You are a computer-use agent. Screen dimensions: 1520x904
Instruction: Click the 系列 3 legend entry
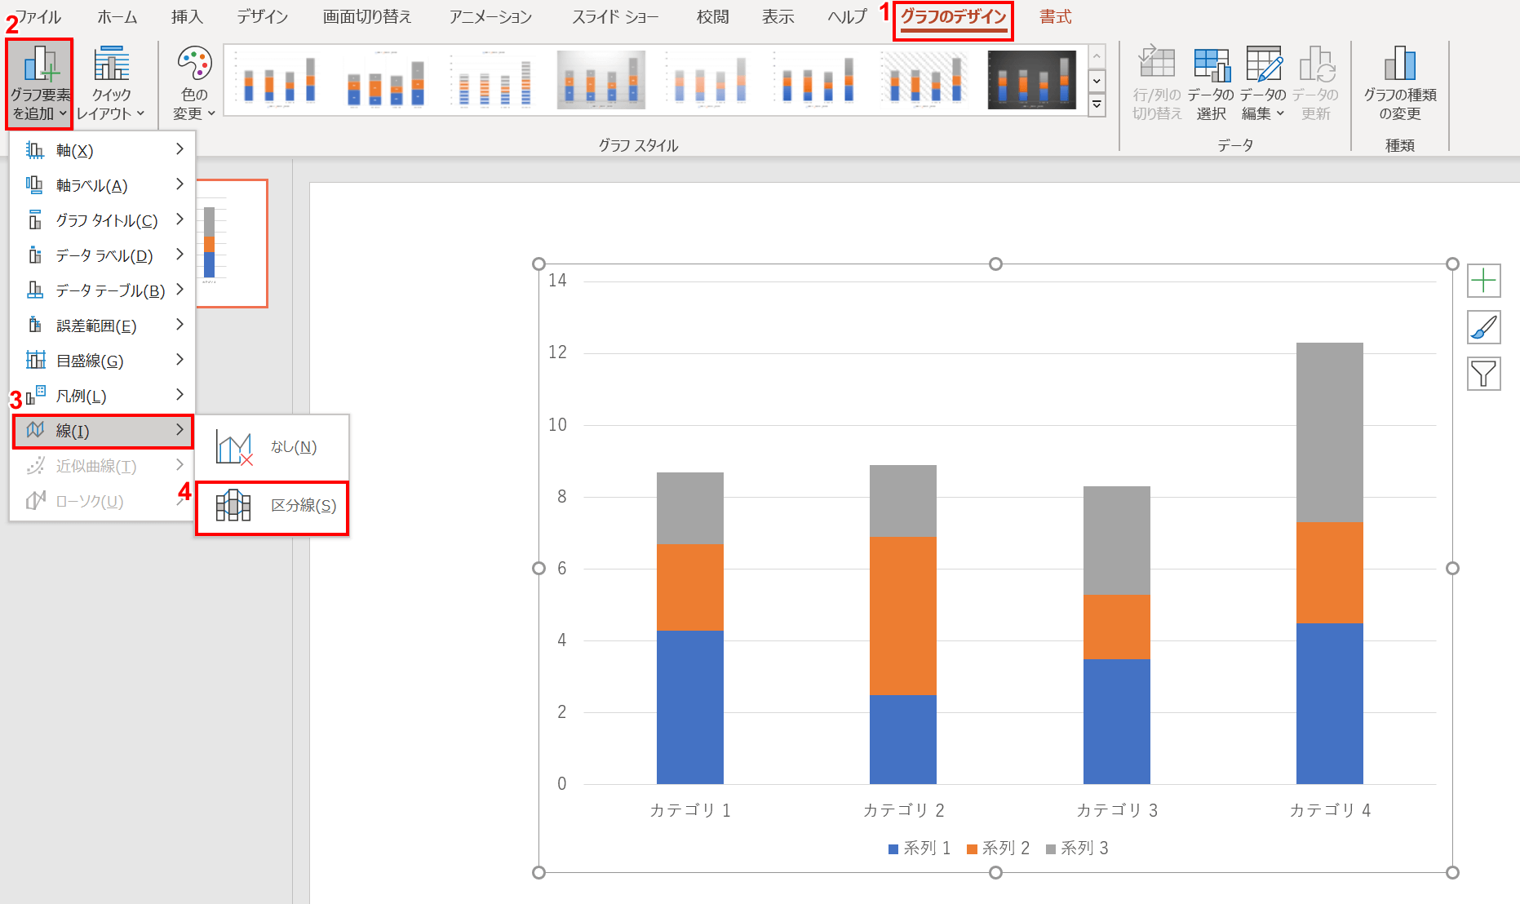click(1077, 849)
